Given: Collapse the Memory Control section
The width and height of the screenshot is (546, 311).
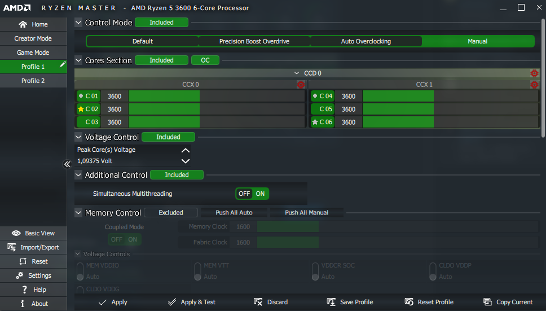Looking at the screenshot, I should pyautogui.click(x=79, y=212).
